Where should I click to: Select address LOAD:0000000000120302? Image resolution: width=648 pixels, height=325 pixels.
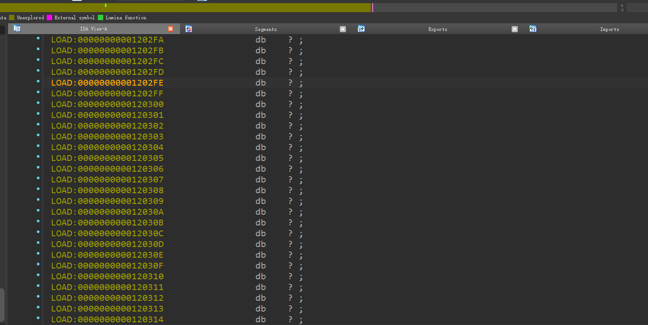point(107,126)
